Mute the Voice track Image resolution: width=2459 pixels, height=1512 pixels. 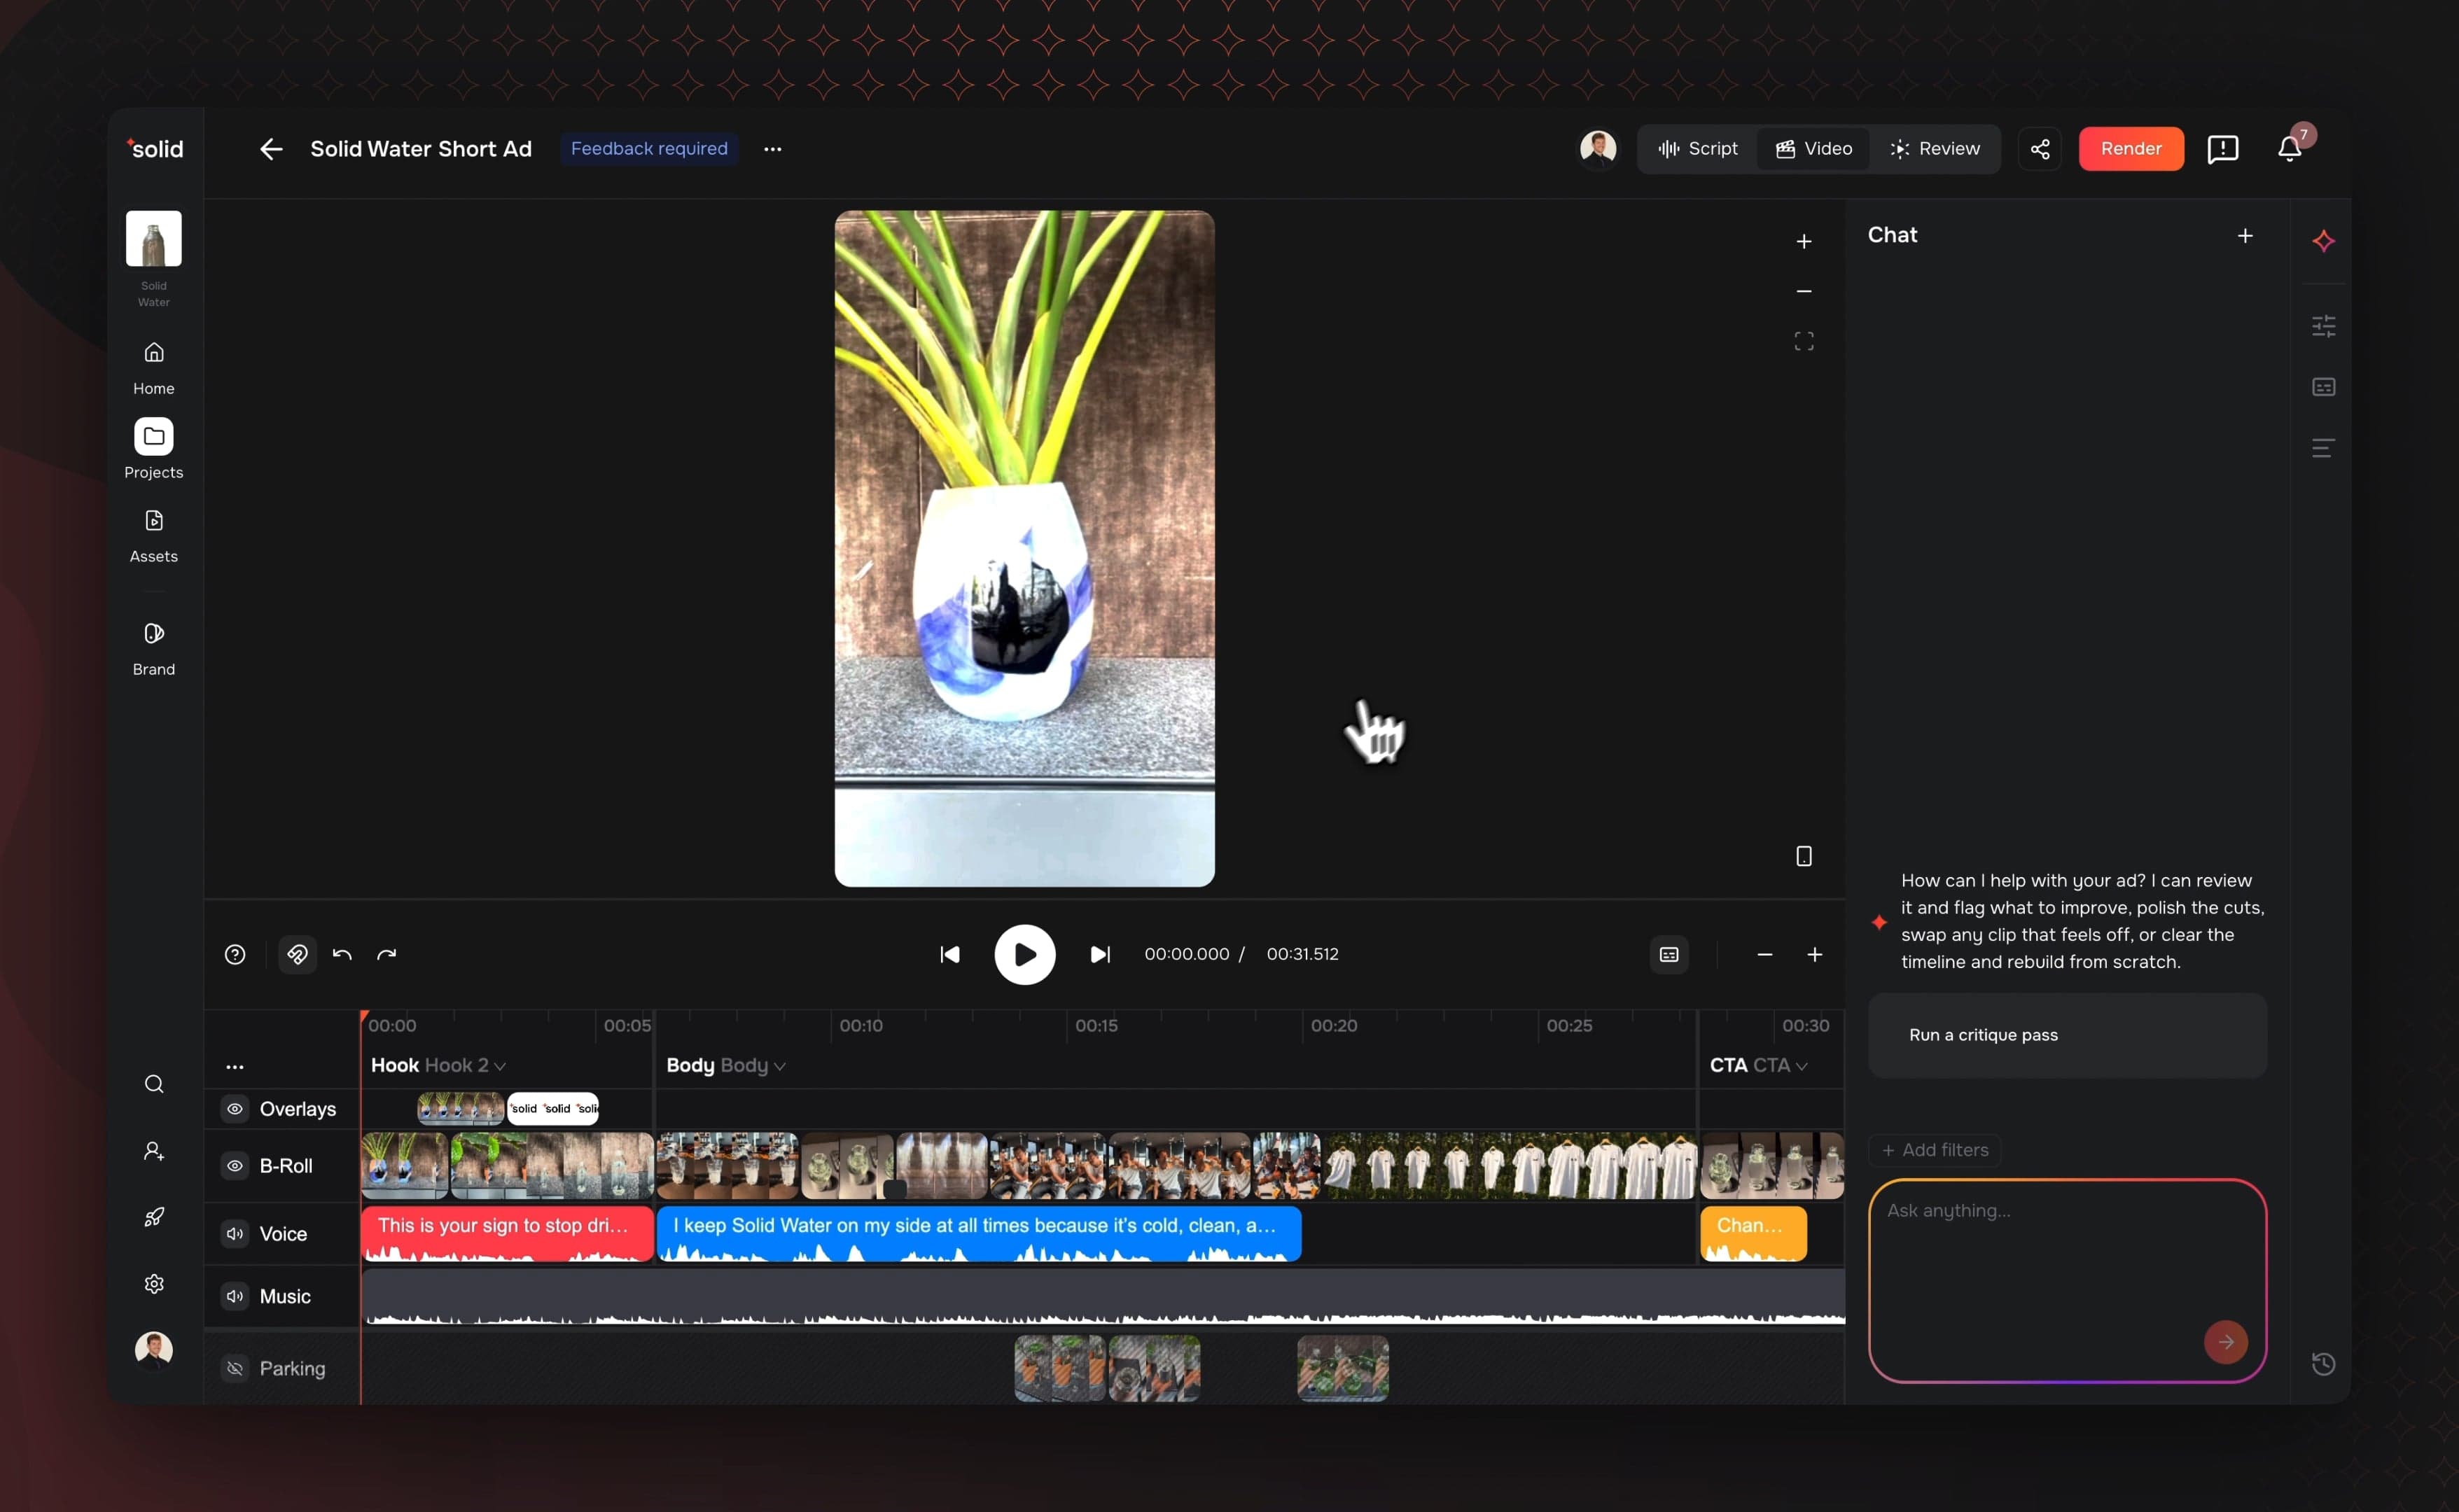click(235, 1234)
